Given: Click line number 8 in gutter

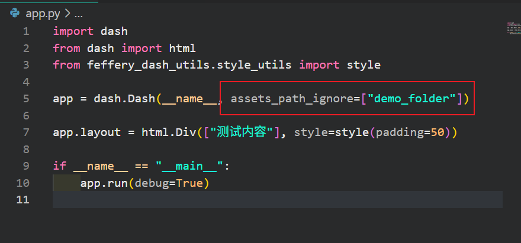Looking at the screenshot, I should 26,150.
